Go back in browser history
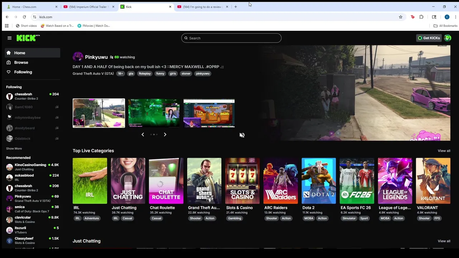Viewport: 459px width, 258px height. coord(7,17)
